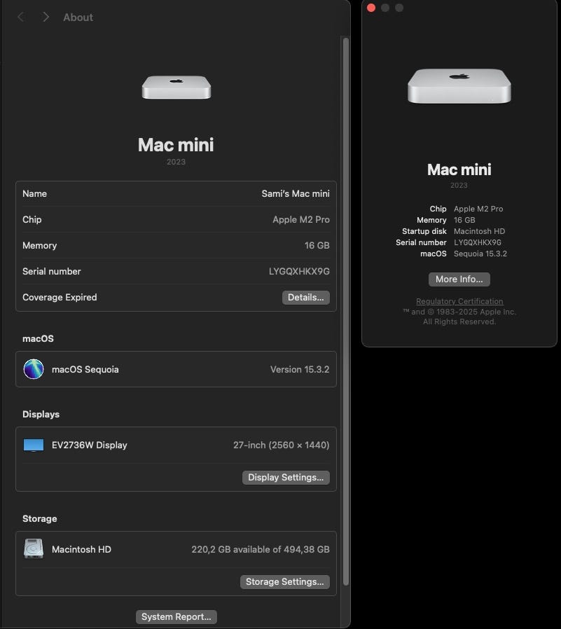Click Startup disk Macintosh HD value
The image size is (561, 629).
click(479, 231)
